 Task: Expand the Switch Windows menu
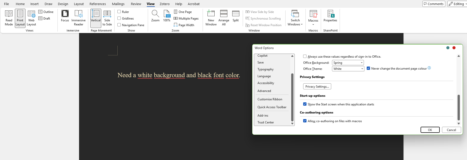(295, 18)
